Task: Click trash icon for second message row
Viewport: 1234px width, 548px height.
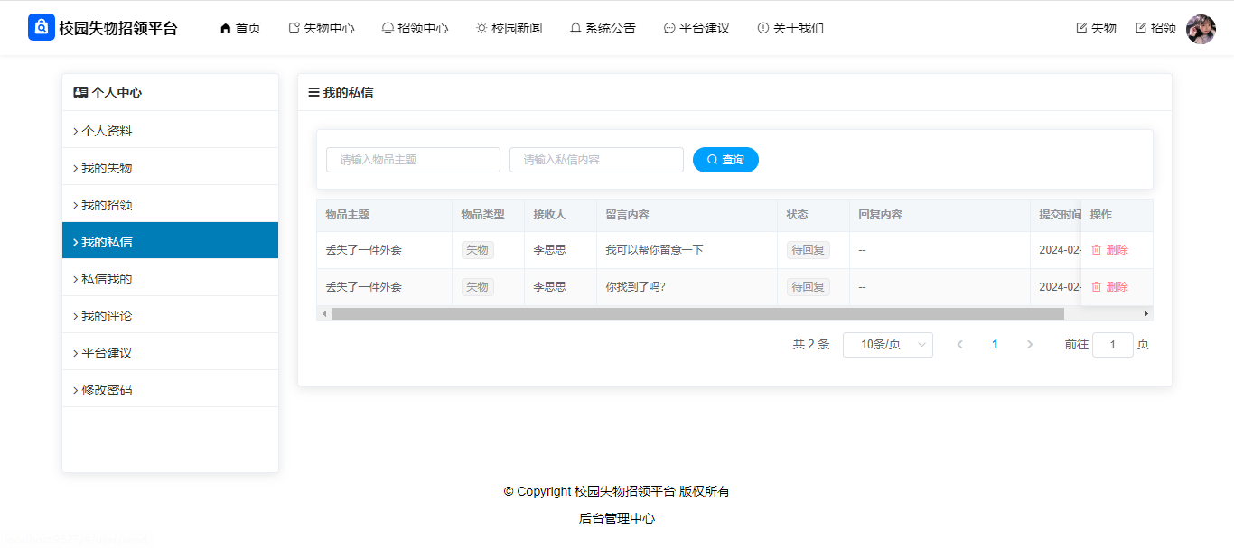Action: tap(1097, 287)
